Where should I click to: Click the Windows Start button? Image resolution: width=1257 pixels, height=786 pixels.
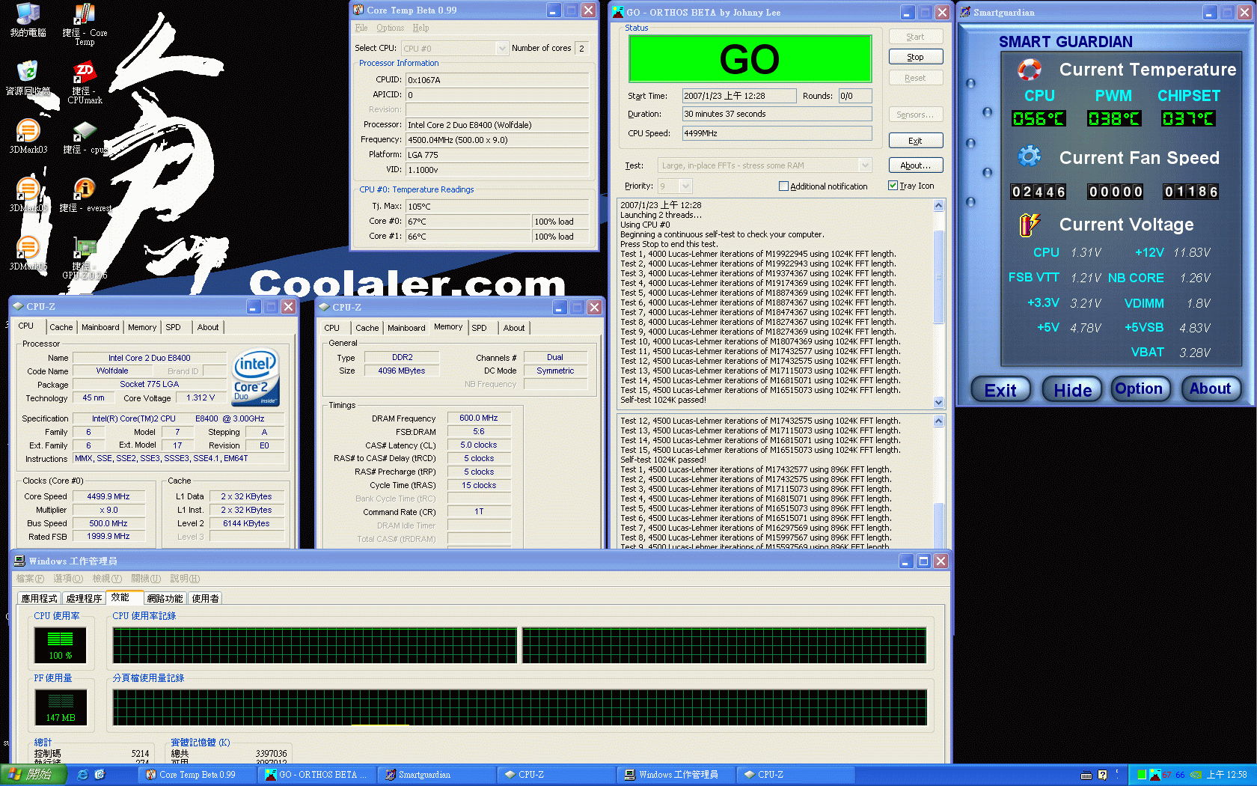34,775
